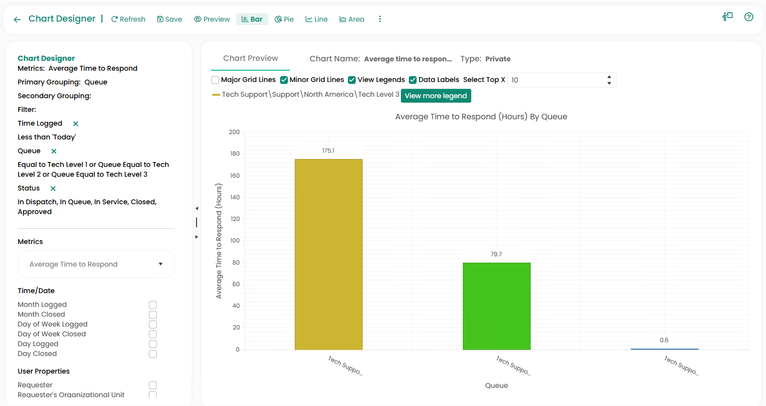
Task: Remove the Time Logged filter
Action: click(x=76, y=124)
